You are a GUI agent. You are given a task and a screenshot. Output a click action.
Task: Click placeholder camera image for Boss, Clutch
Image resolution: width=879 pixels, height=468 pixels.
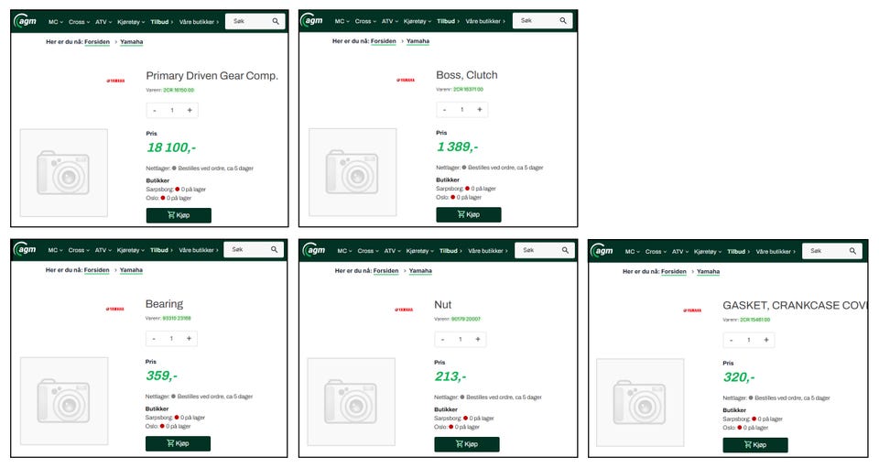tap(353, 172)
